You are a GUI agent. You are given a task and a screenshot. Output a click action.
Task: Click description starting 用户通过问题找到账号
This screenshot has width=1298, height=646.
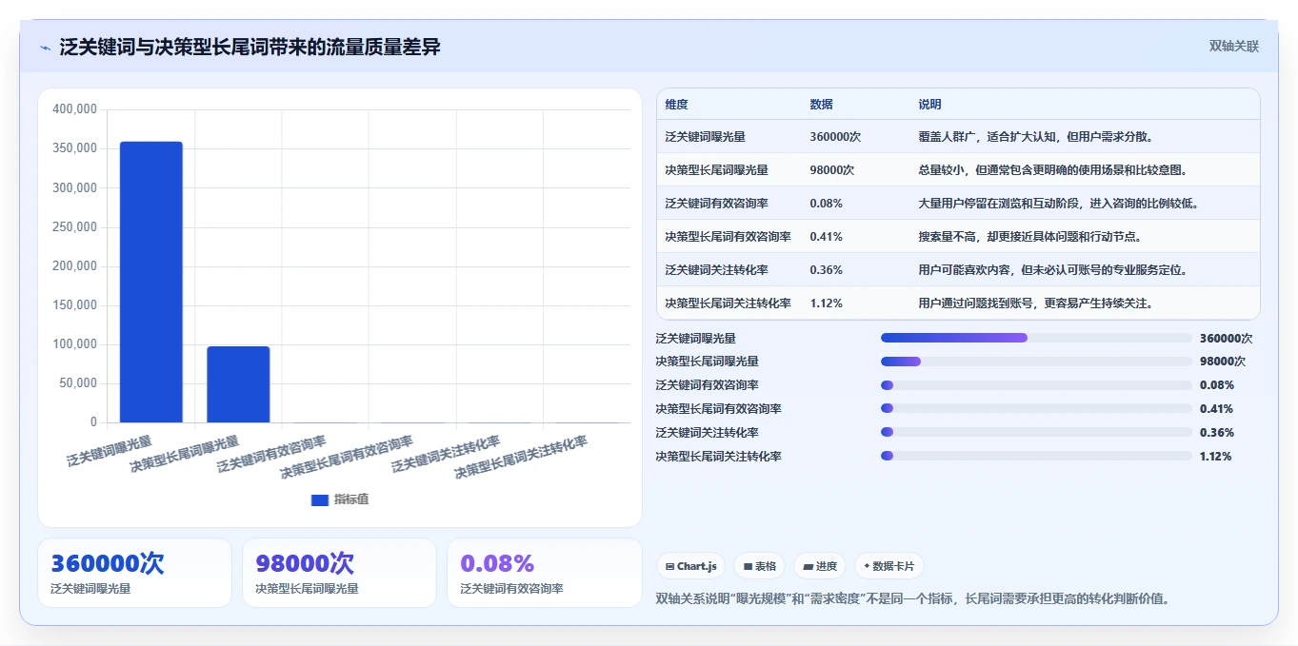[x=1036, y=303]
